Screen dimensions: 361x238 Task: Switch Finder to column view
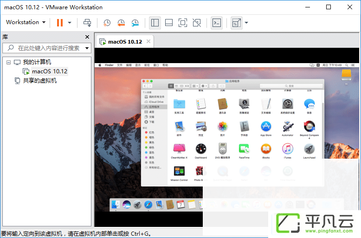(x=181, y=86)
